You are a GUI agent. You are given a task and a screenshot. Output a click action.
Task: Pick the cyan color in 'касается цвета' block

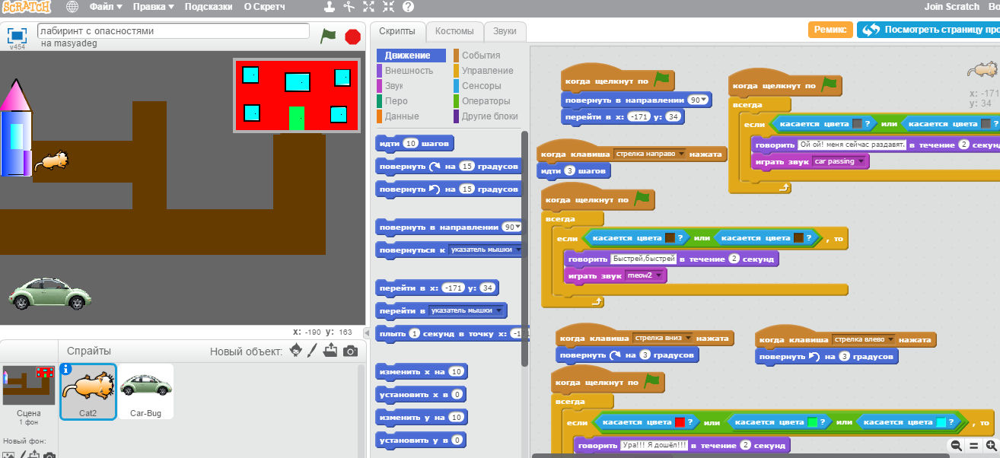pyautogui.click(x=941, y=422)
